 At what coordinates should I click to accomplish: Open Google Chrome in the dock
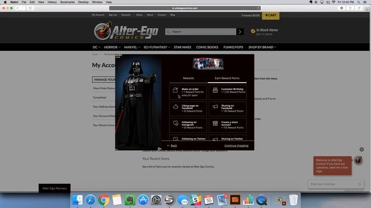tap(104, 200)
